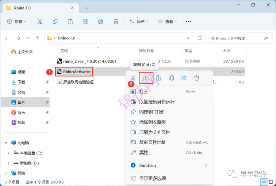Expand the address bar history dropdown
This screenshot has width=276, height=186.
point(189,38)
